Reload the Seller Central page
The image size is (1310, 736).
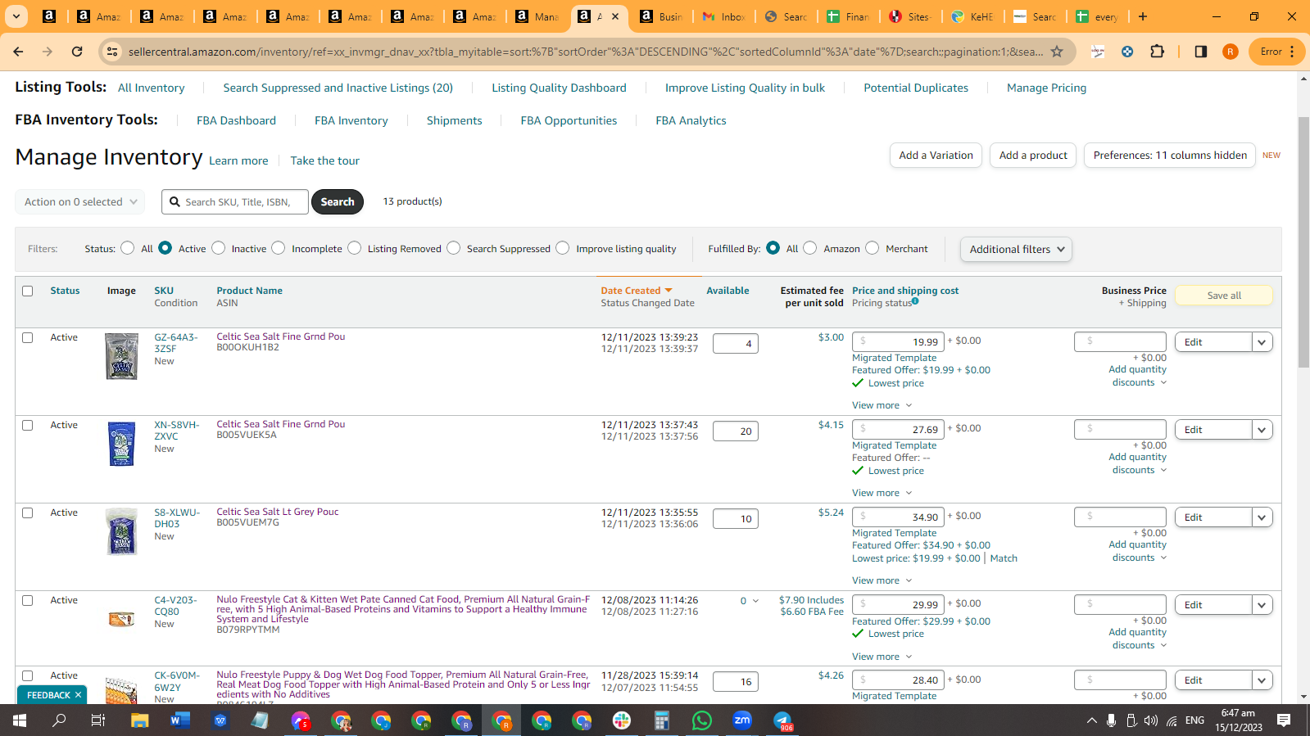pos(77,52)
